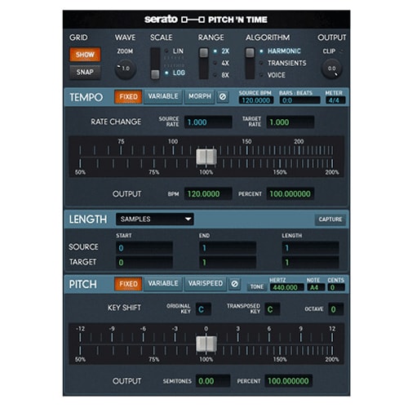
Task: Toggle the grid SHOW button
Action: click(85, 55)
